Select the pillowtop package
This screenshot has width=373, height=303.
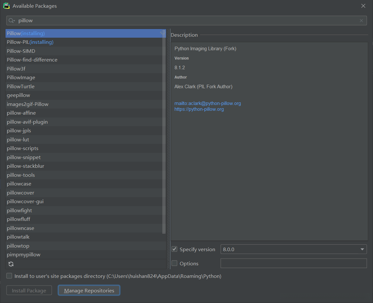86,246
